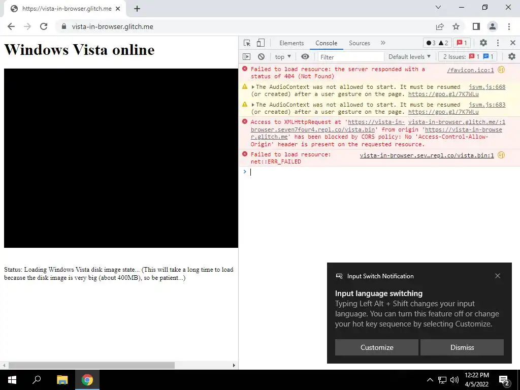Screen dimensions: 520x390
Task: Open File Explorer from taskbar
Action: click(62, 380)
